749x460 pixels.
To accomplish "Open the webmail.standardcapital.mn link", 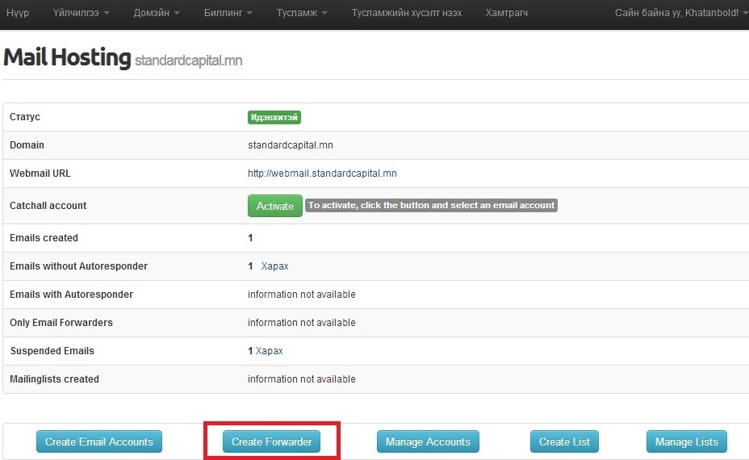I will click(x=322, y=174).
